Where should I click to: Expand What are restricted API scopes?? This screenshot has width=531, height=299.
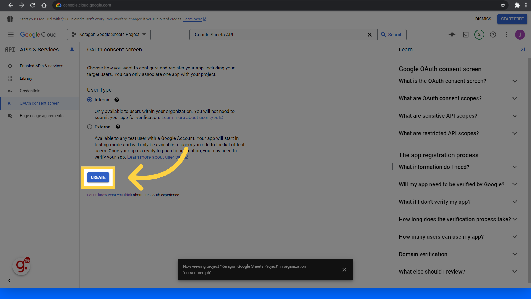458,133
